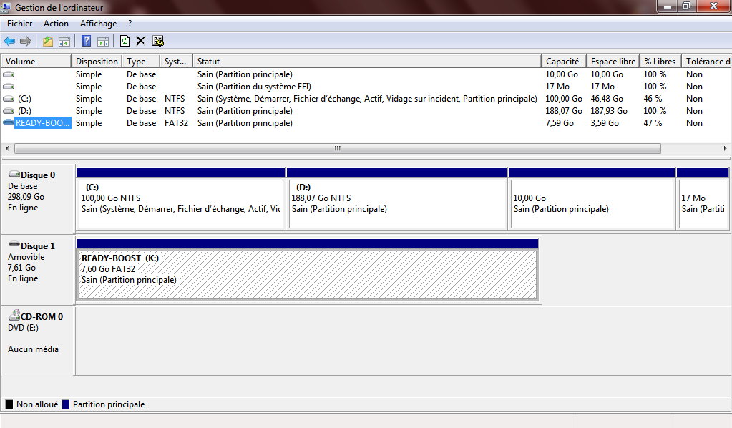
Task: Toggle the Action pane show/hide icon
Action: [102, 42]
